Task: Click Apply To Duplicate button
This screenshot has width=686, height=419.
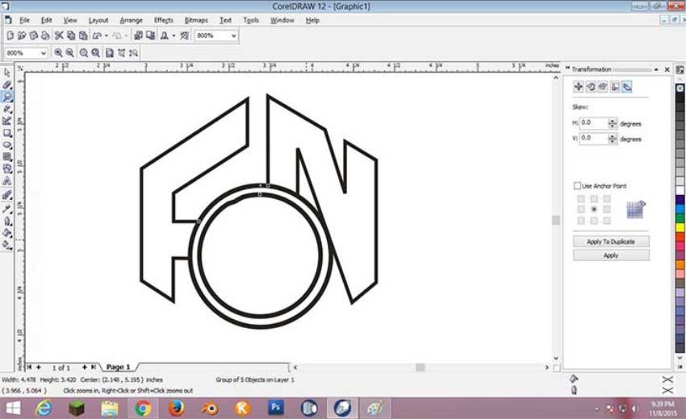Action: 611,242
